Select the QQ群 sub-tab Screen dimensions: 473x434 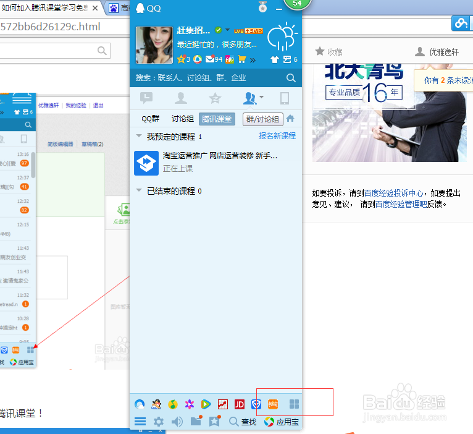tap(150, 119)
